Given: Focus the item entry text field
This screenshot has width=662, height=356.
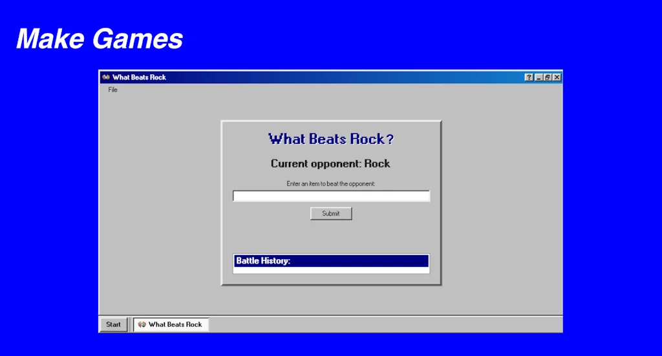Looking at the screenshot, I should click(x=332, y=196).
